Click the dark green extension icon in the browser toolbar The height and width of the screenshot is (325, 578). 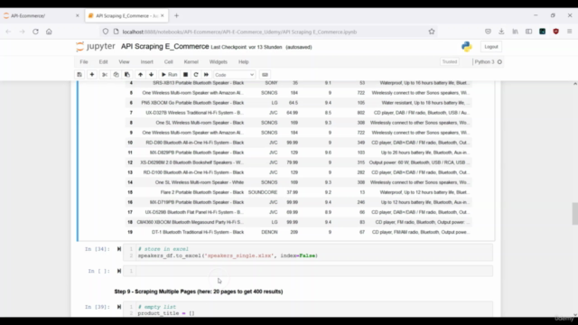[542, 32]
